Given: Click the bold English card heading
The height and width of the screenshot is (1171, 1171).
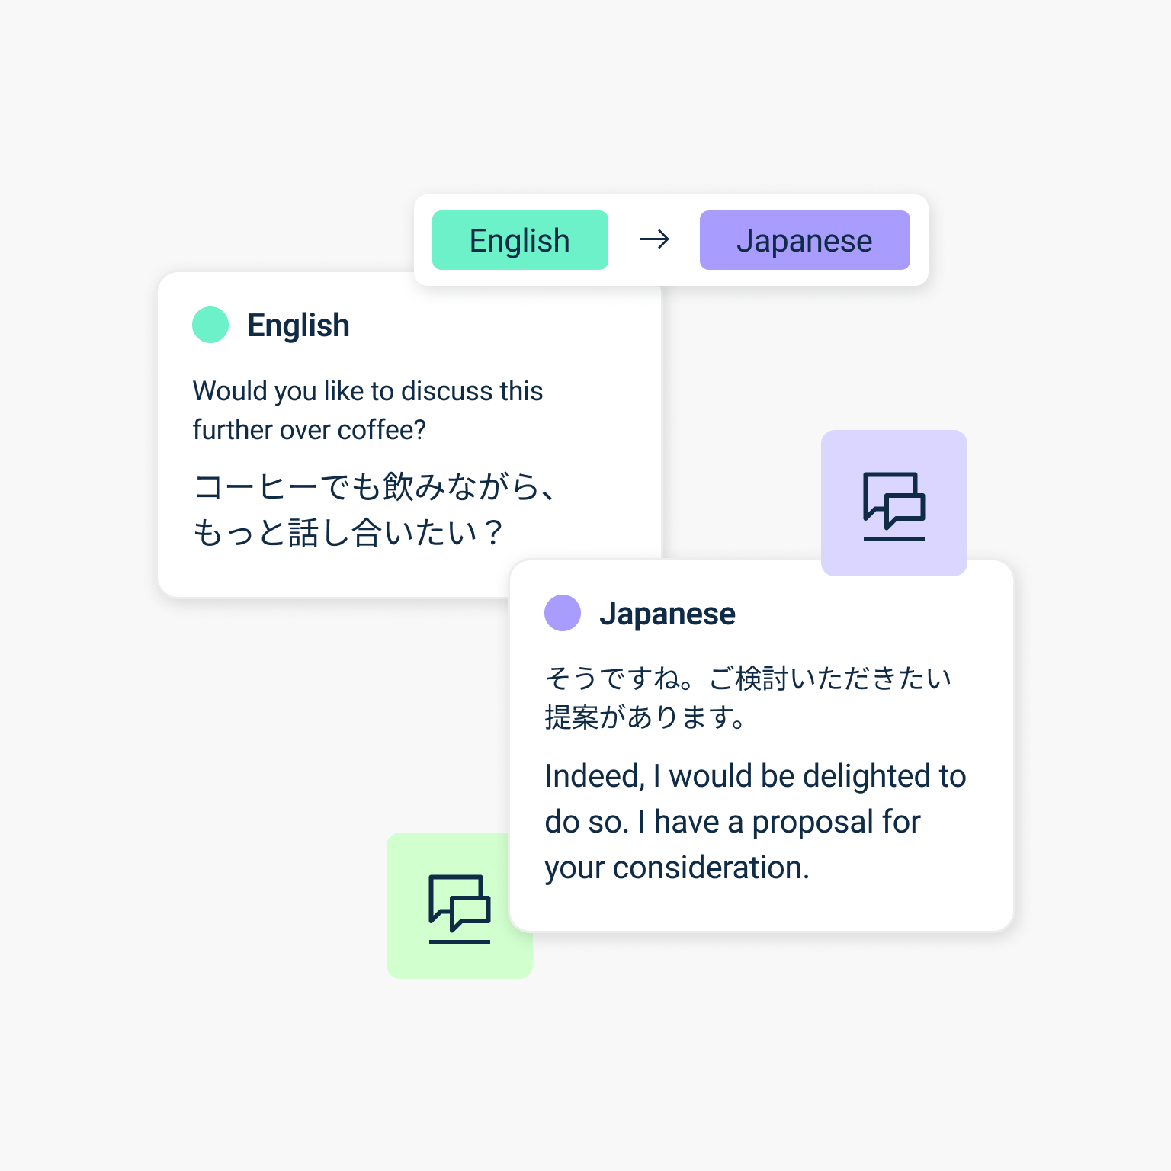Looking at the screenshot, I should click(298, 326).
